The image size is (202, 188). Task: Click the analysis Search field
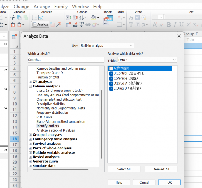pos(66,60)
